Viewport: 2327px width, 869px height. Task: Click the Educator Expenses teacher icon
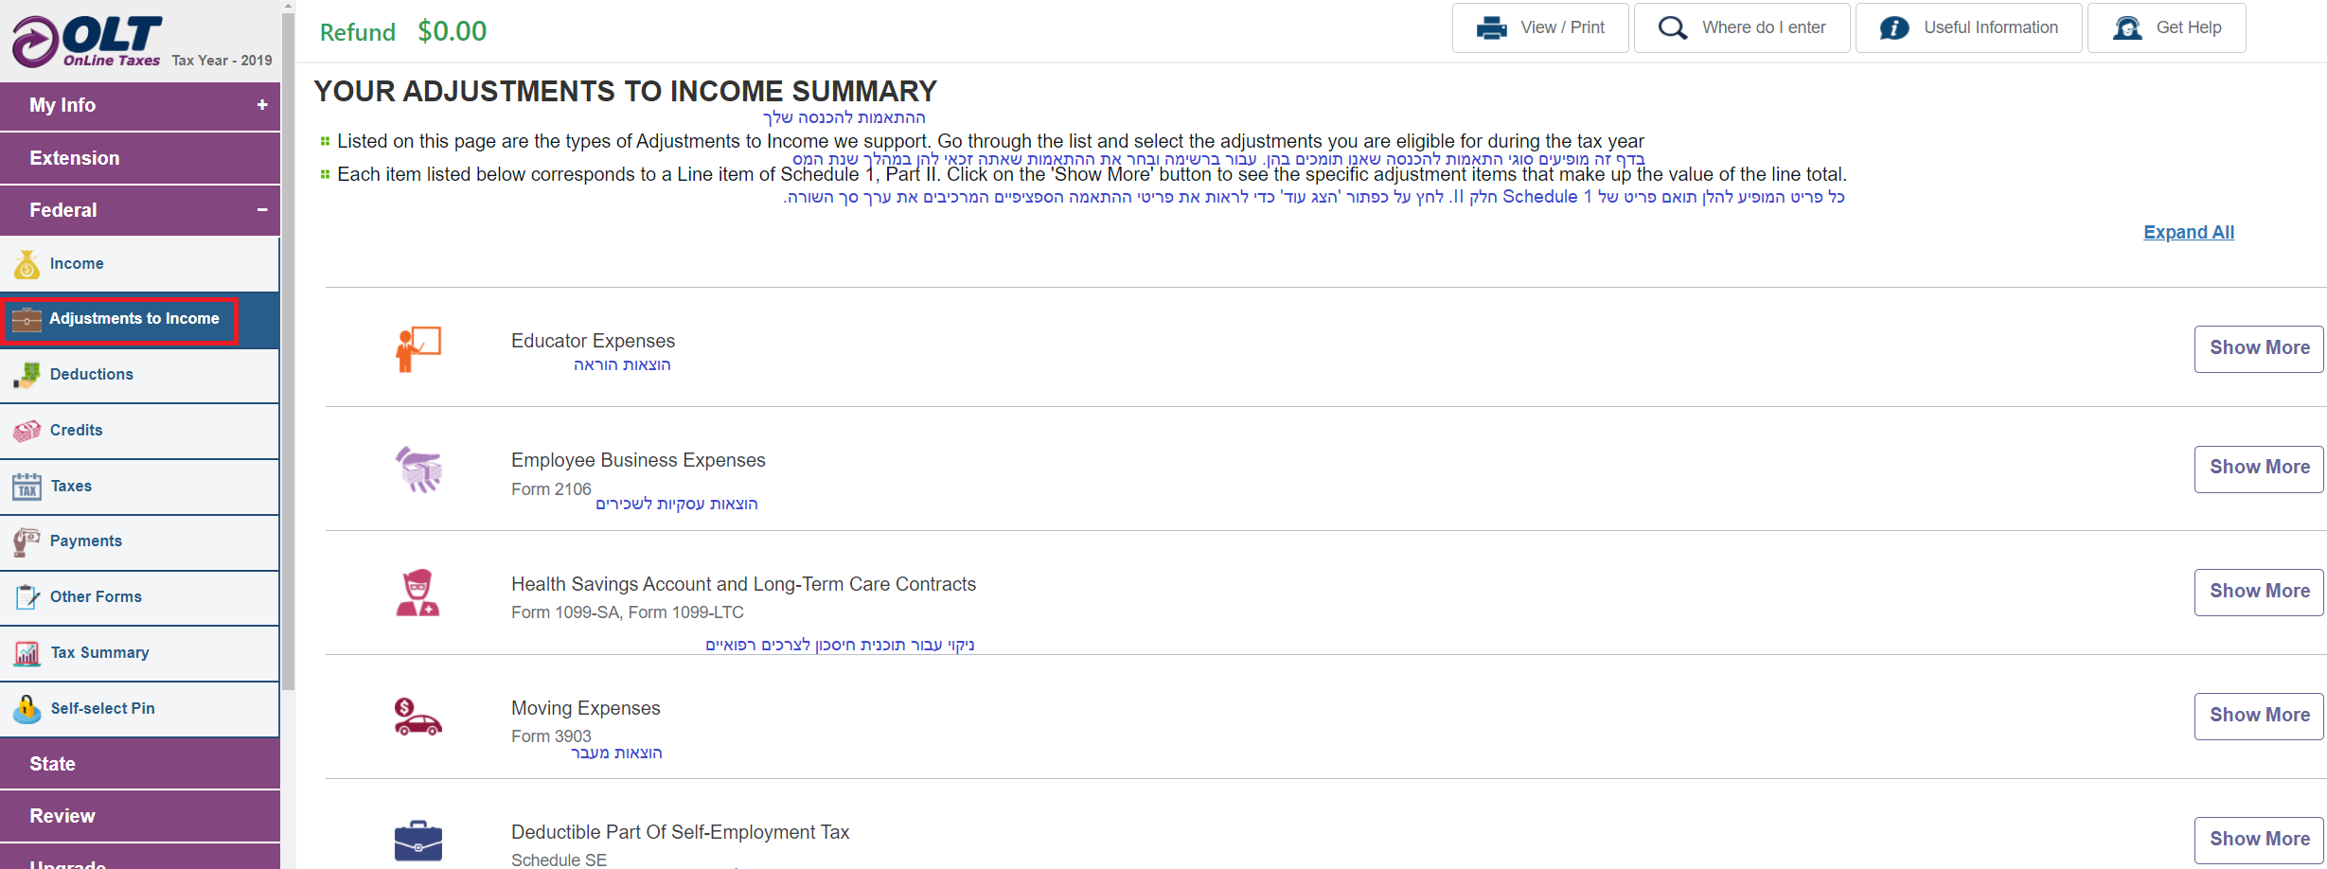click(x=418, y=348)
